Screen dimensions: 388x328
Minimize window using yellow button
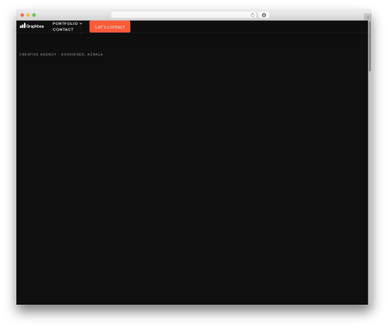point(28,15)
